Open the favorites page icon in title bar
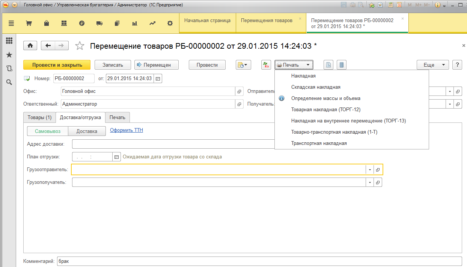Screen dimensions: 467x267 (380, 5)
